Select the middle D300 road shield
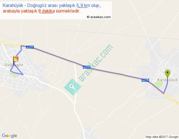This screenshot has height=139, width=179. [x=86, y=67]
